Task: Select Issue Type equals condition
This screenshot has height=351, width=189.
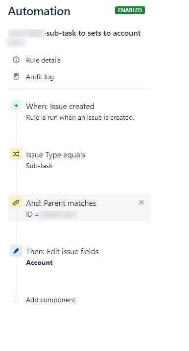Action: click(56, 155)
